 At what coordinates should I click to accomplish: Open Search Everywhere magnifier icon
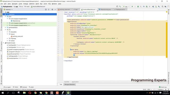[162, 7]
